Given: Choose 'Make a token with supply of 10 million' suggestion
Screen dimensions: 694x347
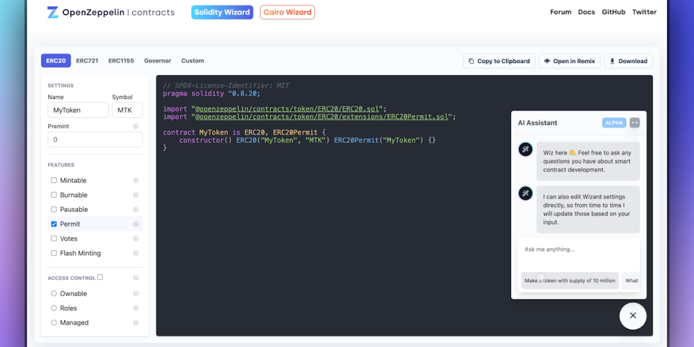Looking at the screenshot, I should 570,281.
